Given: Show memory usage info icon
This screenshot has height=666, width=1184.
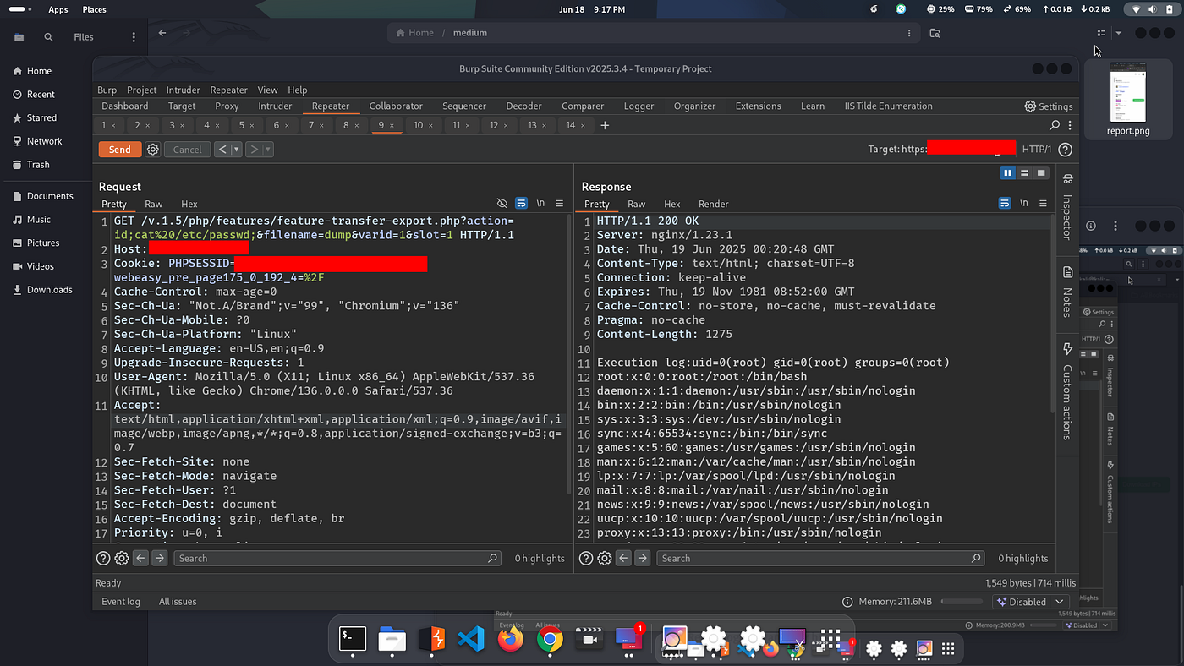Looking at the screenshot, I should tap(847, 602).
